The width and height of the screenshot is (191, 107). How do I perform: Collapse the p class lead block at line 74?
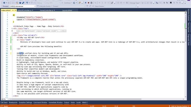point(12,40)
